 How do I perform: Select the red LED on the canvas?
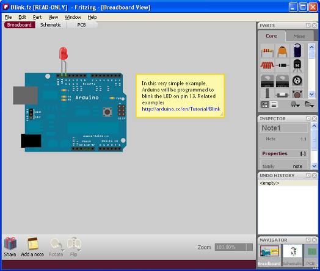pyautogui.click(x=64, y=54)
